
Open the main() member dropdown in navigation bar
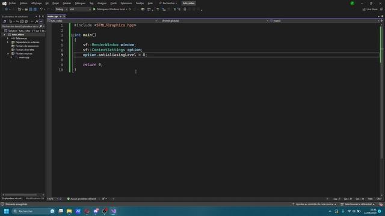pyautogui.click(x=324, y=21)
